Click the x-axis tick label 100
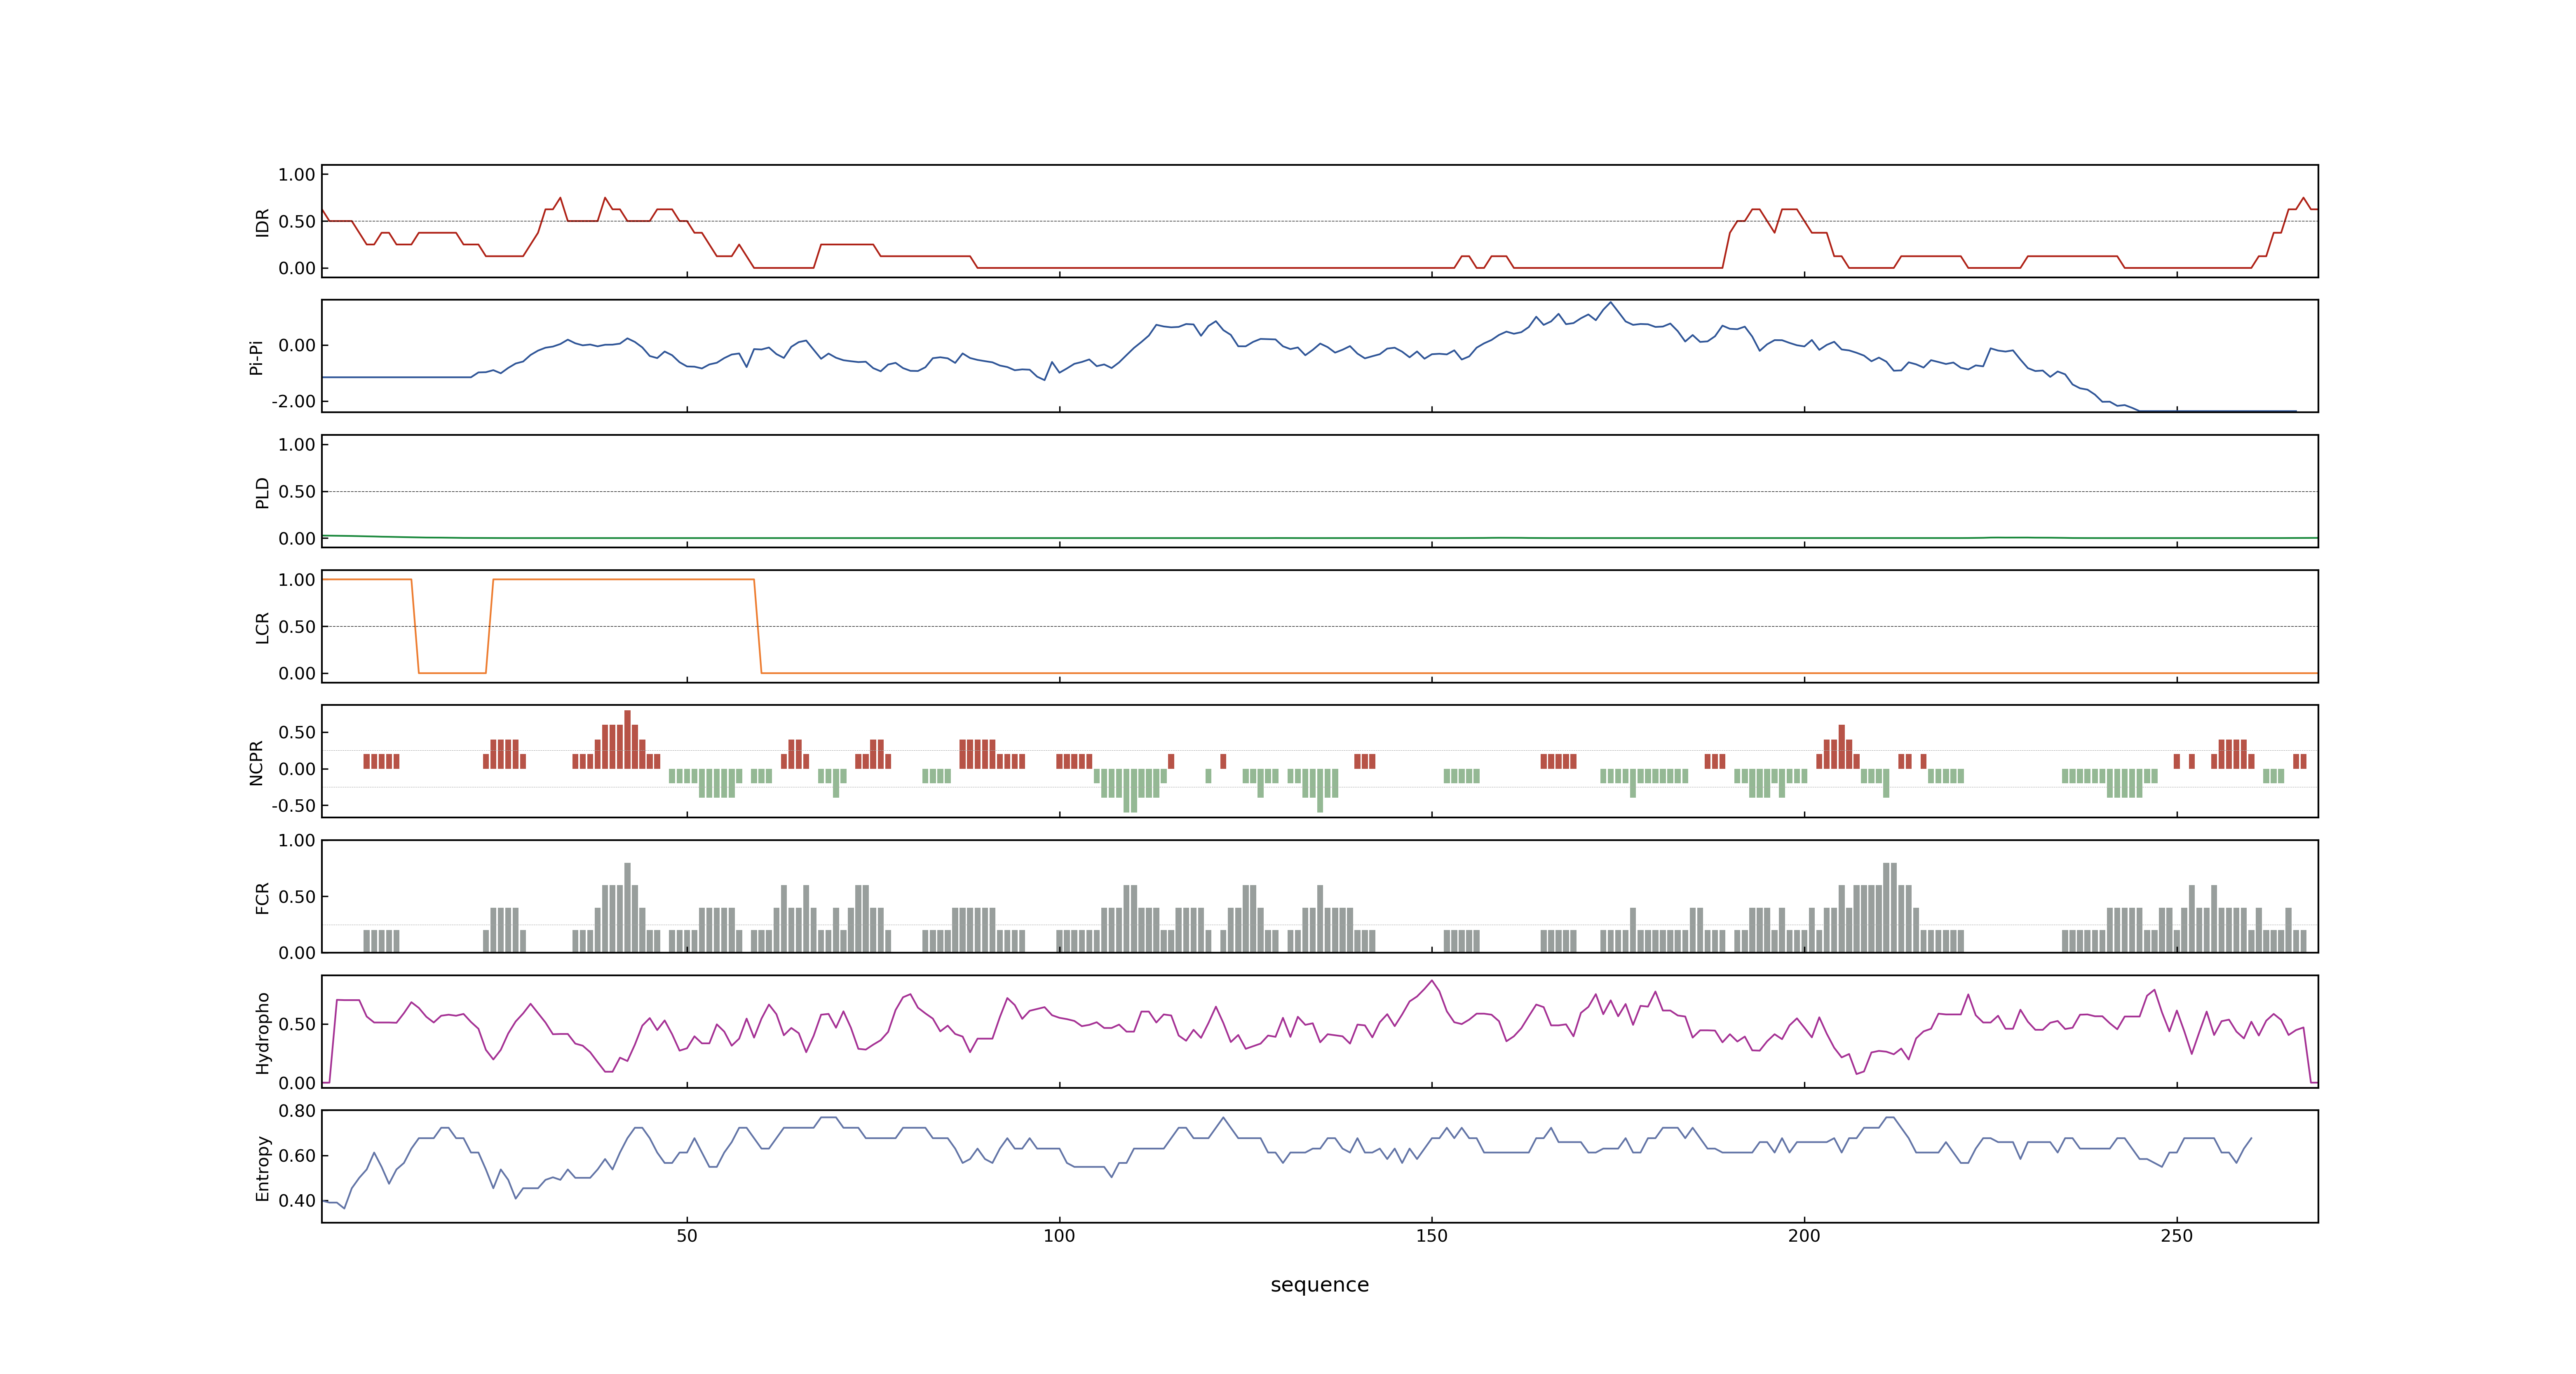This screenshot has height=1374, width=2576. (1059, 1235)
